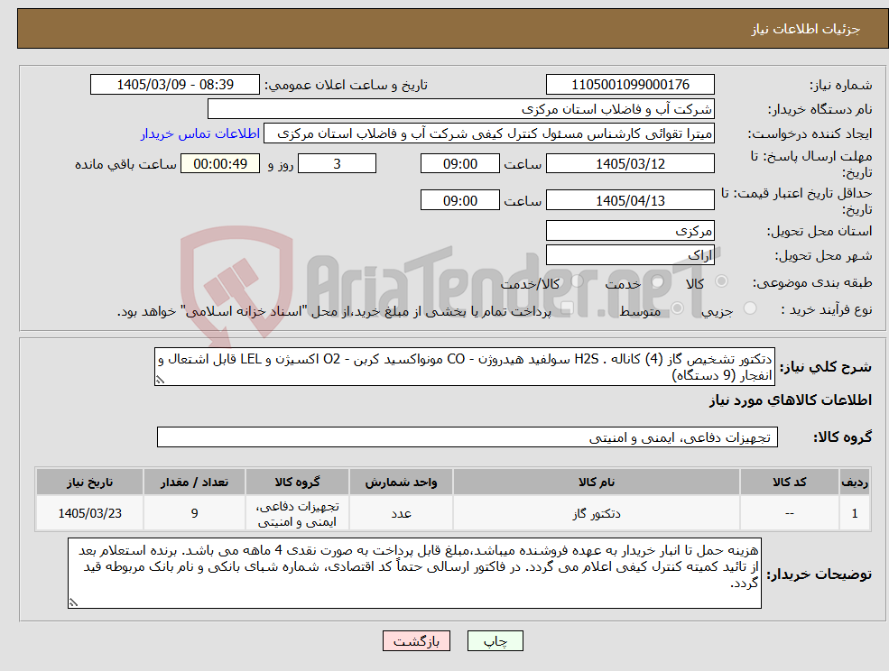
Task: Click the remaining days field showing 3
Action: tap(337, 164)
